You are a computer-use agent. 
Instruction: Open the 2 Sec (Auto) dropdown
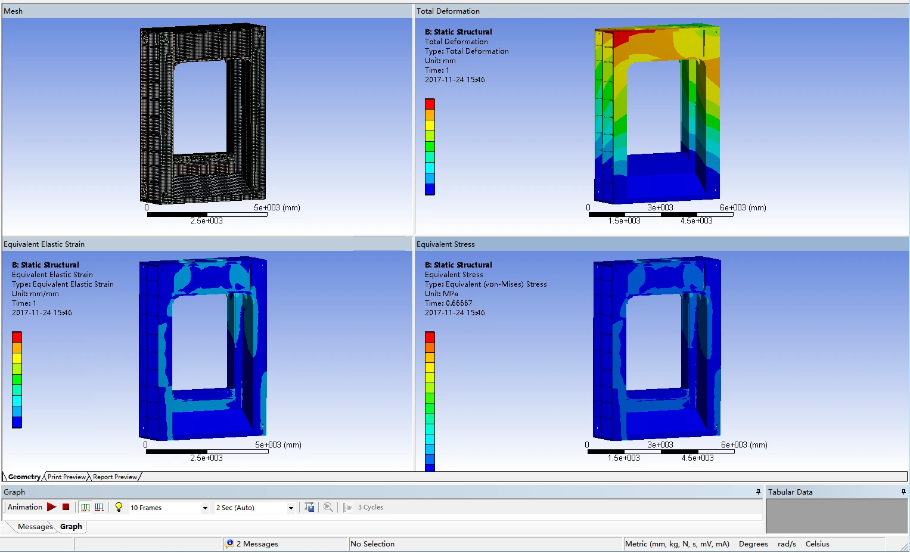pyautogui.click(x=291, y=508)
